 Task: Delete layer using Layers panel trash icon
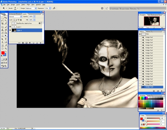(40, 43)
